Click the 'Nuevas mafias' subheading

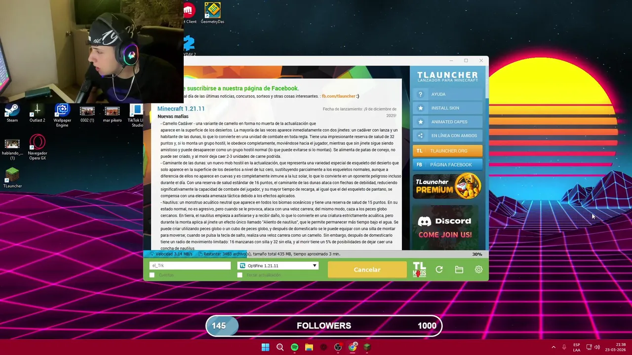click(173, 116)
